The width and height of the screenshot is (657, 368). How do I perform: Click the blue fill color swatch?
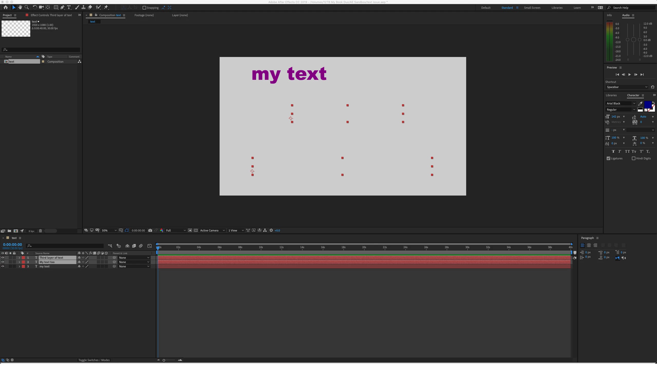point(647,104)
